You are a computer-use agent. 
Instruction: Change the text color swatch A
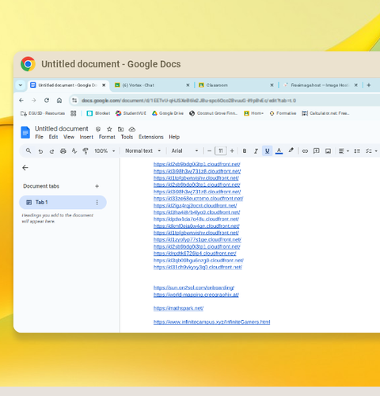pos(279,151)
